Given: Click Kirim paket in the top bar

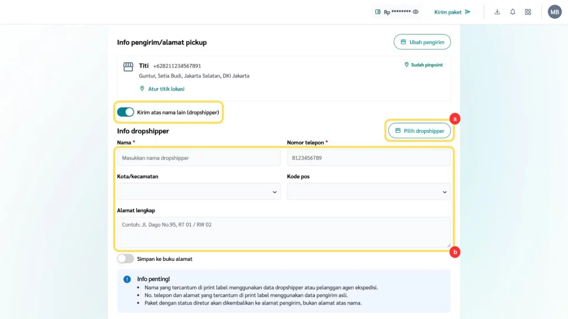Looking at the screenshot, I should (452, 12).
